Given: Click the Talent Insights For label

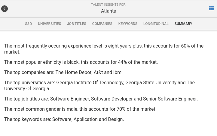Looking at the screenshot, I should [x=108, y=5].
